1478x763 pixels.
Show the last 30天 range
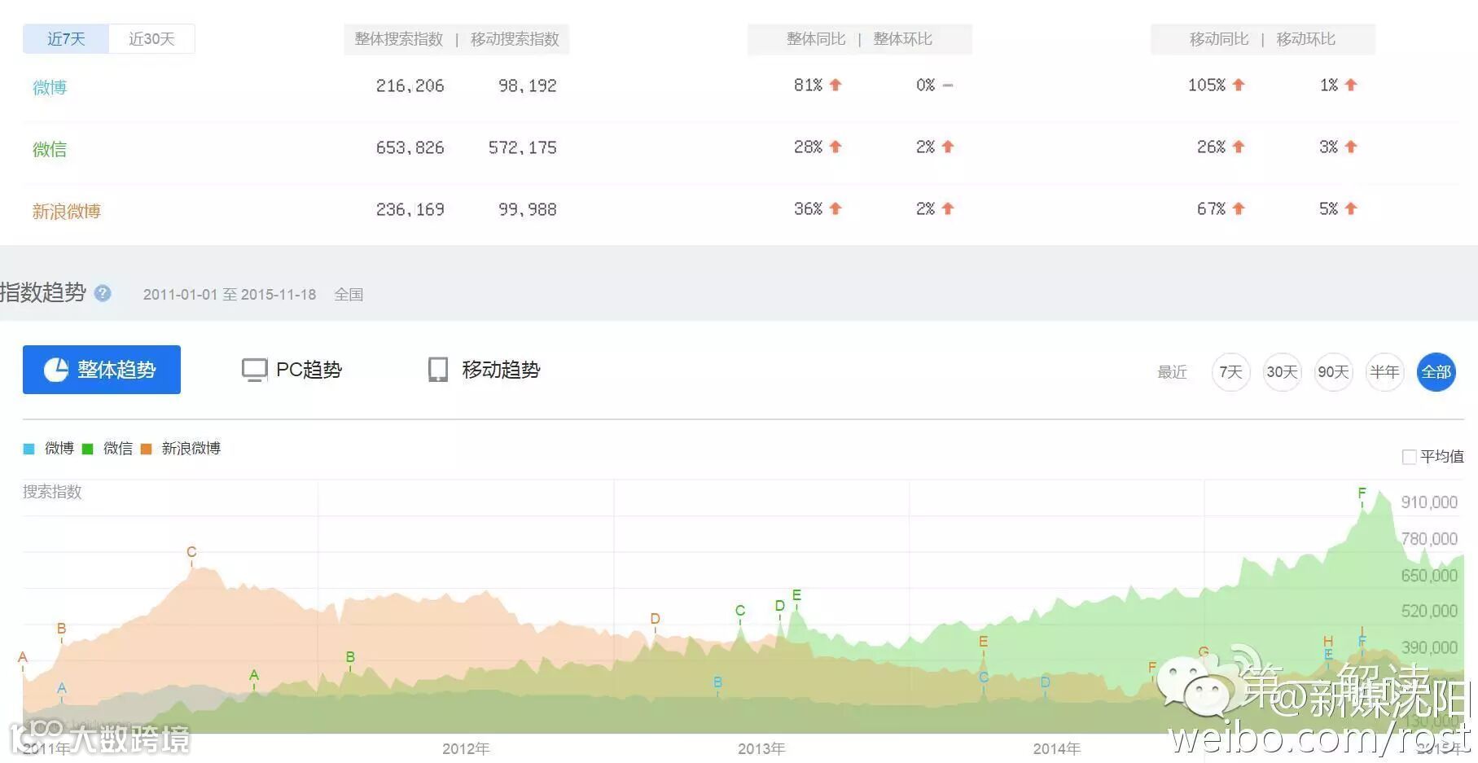point(1282,372)
